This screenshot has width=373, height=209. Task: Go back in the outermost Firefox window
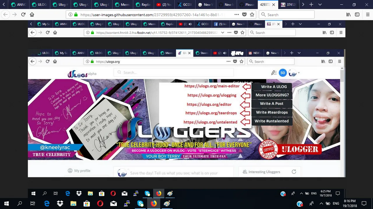coord(5,15)
